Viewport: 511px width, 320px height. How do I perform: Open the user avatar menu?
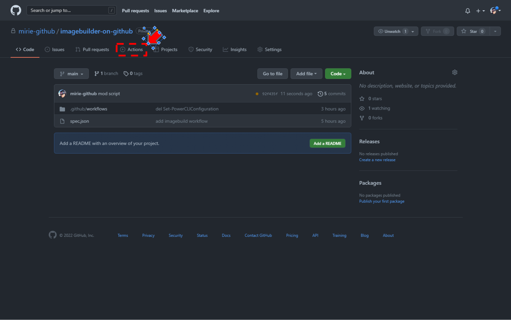(x=495, y=11)
